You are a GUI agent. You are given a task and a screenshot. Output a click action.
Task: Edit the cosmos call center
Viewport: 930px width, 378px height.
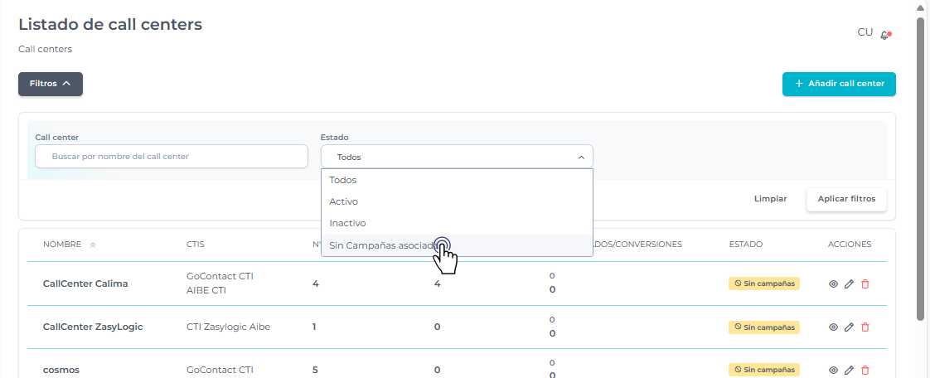click(849, 371)
